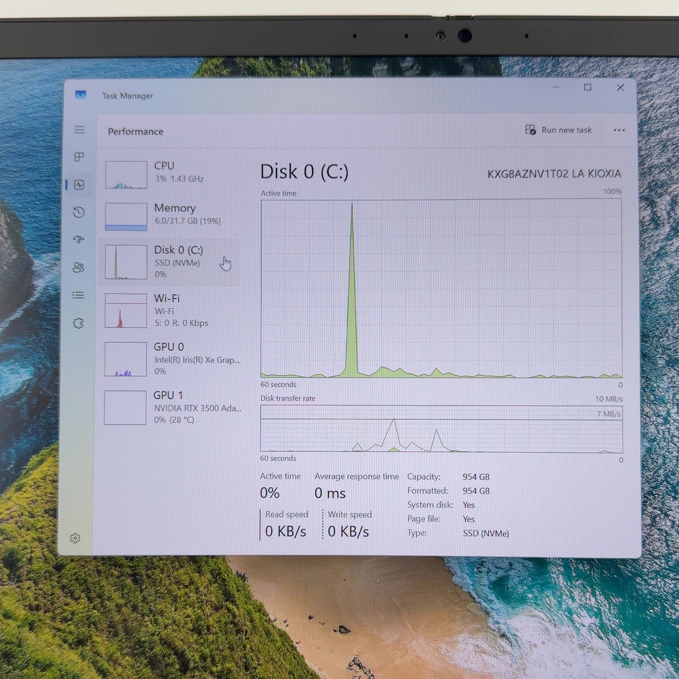This screenshot has height=679, width=679.
Task: Click the Memory usage mini graph thumbnail
Action: pyautogui.click(x=126, y=217)
